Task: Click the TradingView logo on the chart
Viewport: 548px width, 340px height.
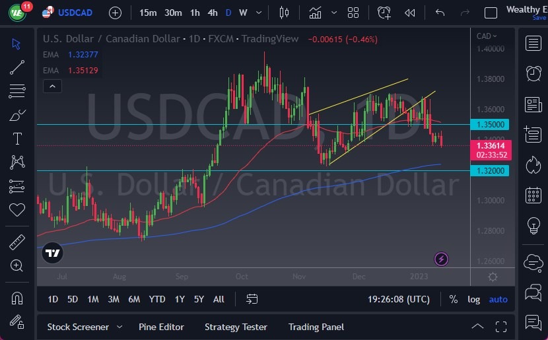Action: 52,253
